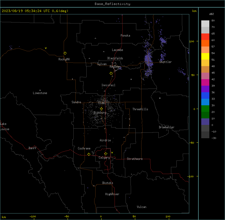Click the Banff label

pos(32,148)
